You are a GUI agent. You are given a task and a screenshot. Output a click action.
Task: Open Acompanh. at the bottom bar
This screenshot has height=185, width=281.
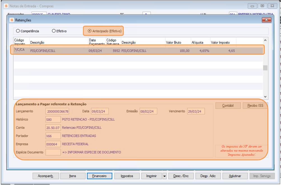coord(46,176)
